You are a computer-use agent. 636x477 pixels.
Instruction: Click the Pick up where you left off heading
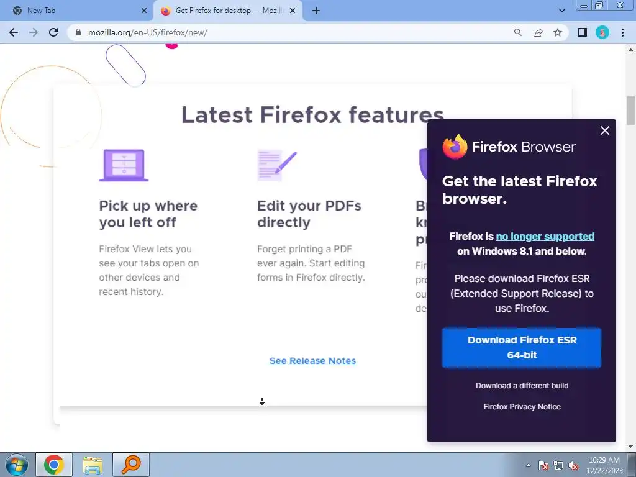pos(148,214)
